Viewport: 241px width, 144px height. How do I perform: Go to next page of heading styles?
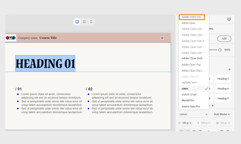(x=213, y=106)
